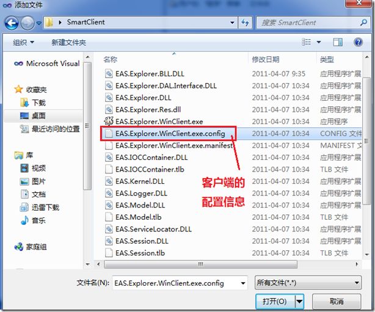Open the 组织 menu
This screenshot has height=312, width=375.
[x=23, y=43]
